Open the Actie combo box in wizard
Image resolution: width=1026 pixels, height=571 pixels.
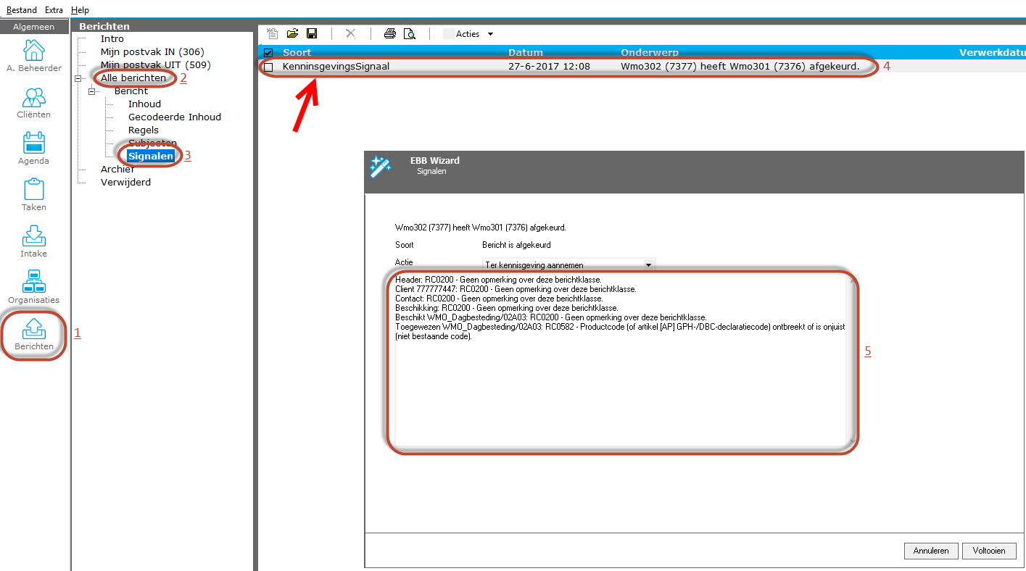[568, 265]
